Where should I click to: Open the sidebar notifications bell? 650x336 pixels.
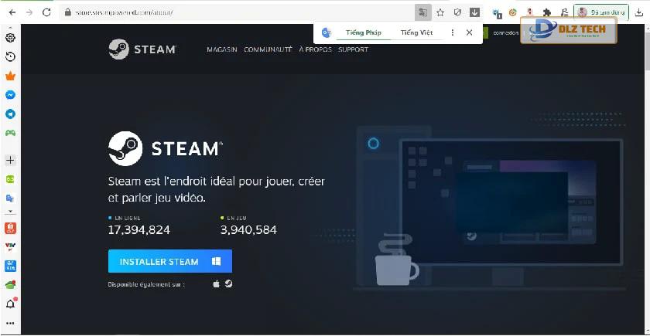click(10, 304)
